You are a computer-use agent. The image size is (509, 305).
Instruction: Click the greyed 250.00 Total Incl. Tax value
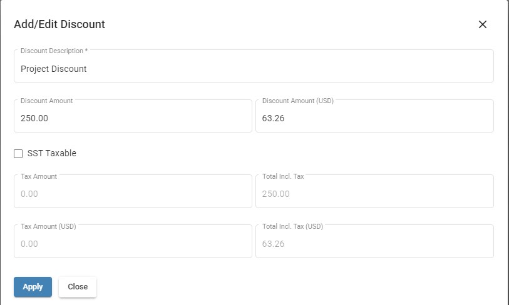pos(276,194)
